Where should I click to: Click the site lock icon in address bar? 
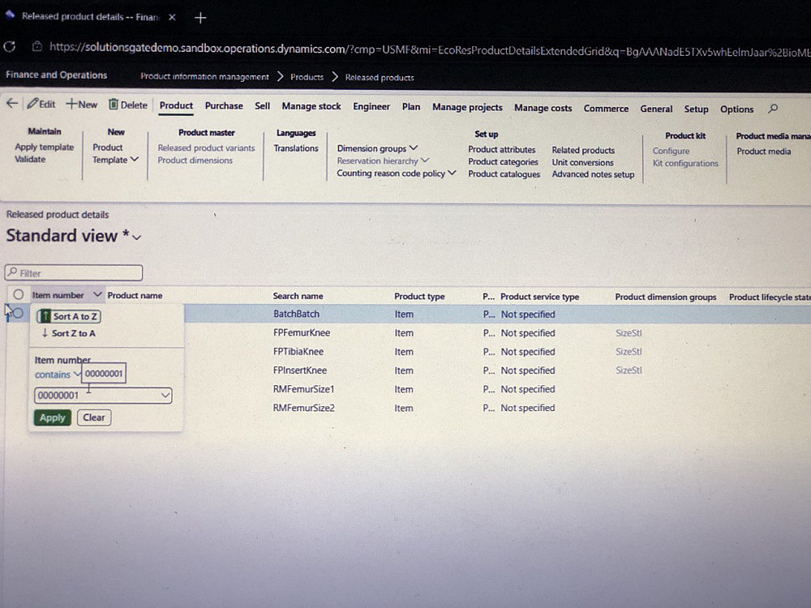[x=36, y=46]
